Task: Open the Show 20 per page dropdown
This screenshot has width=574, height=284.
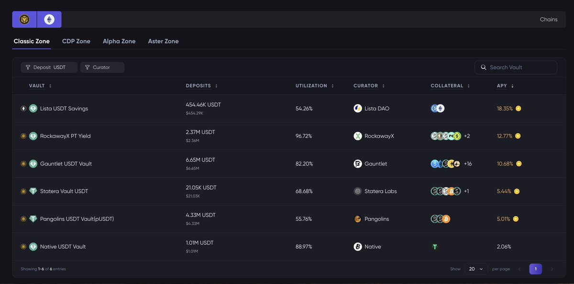Action: 476,269
